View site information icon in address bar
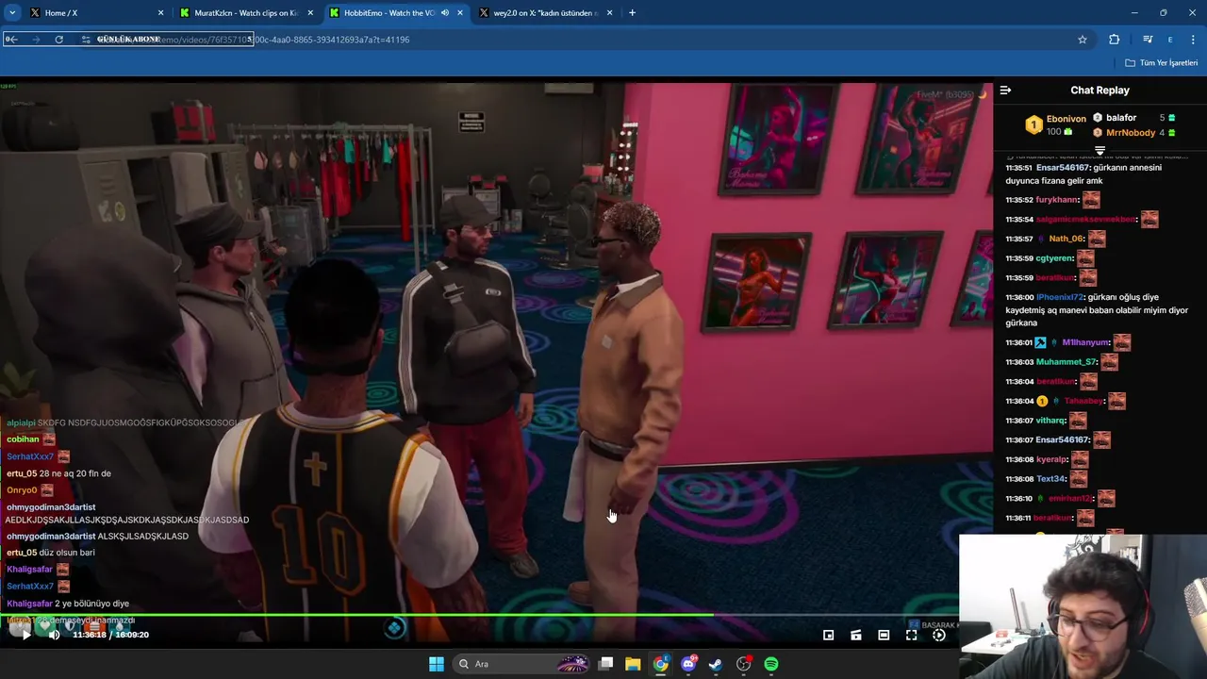The height and width of the screenshot is (679, 1207). click(x=86, y=40)
